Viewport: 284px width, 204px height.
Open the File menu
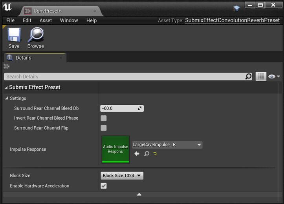click(10, 20)
